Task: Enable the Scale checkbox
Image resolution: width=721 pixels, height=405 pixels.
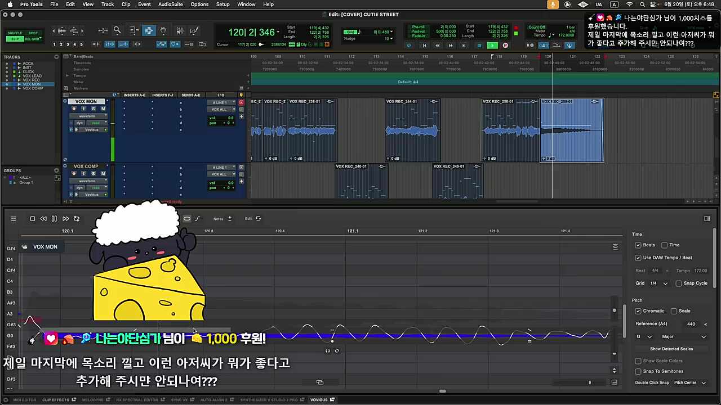Action: (x=674, y=311)
